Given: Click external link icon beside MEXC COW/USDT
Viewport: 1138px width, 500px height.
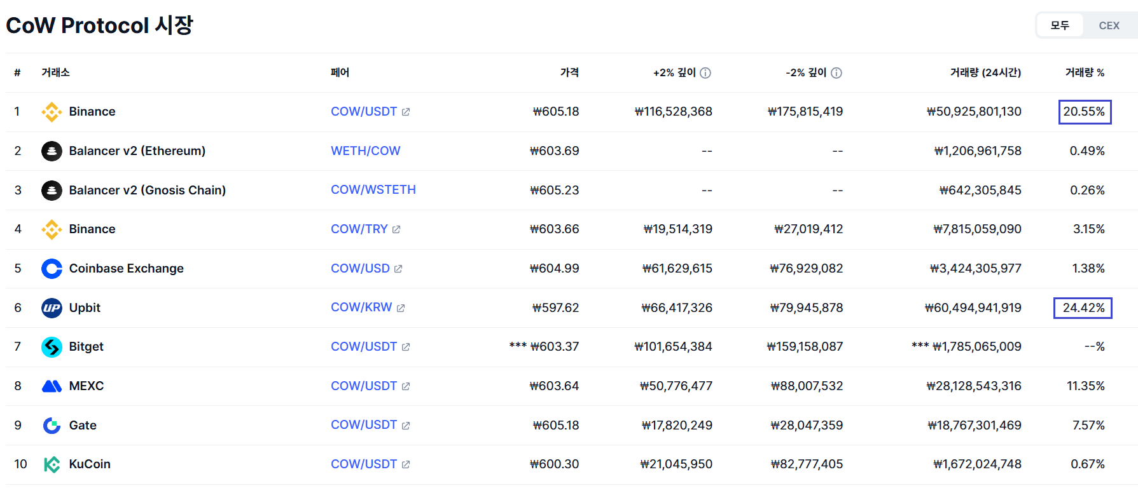Looking at the screenshot, I should tap(406, 386).
